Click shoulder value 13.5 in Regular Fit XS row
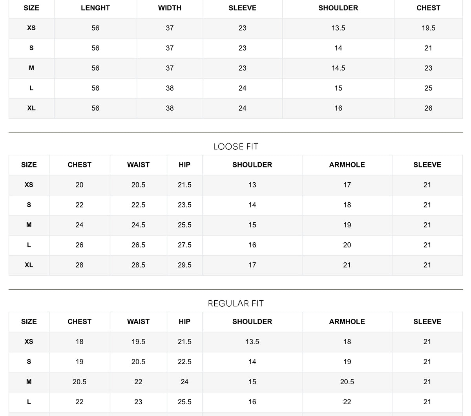Image resolution: width=471 pixels, height=416 pixels. [x=252, y=342]
